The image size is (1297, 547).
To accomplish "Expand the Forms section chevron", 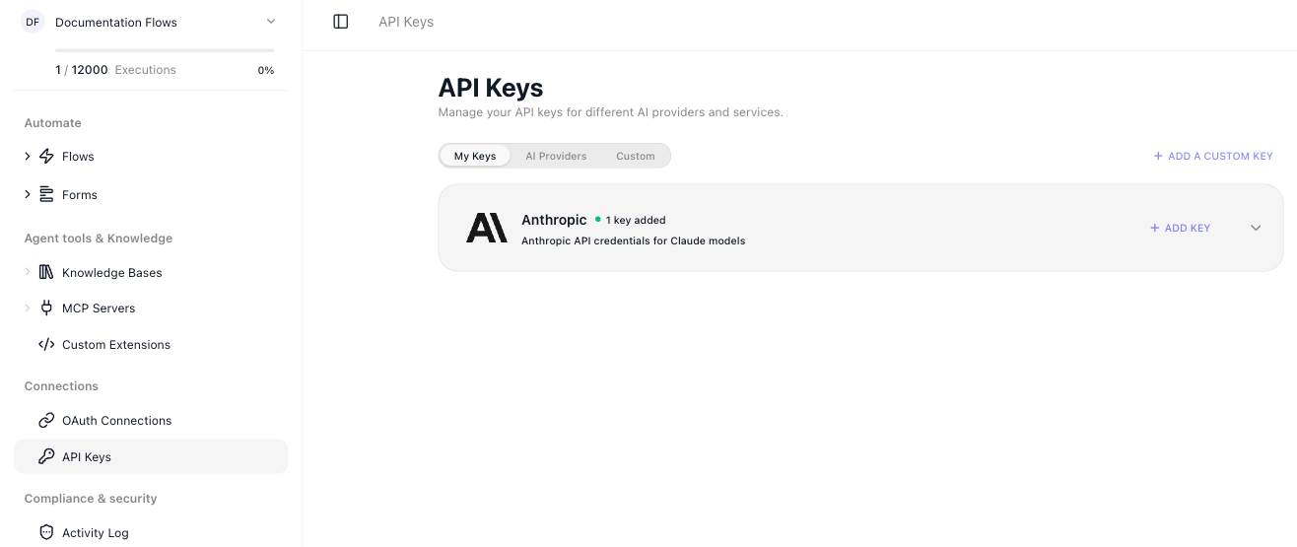I will pos(28,194).
